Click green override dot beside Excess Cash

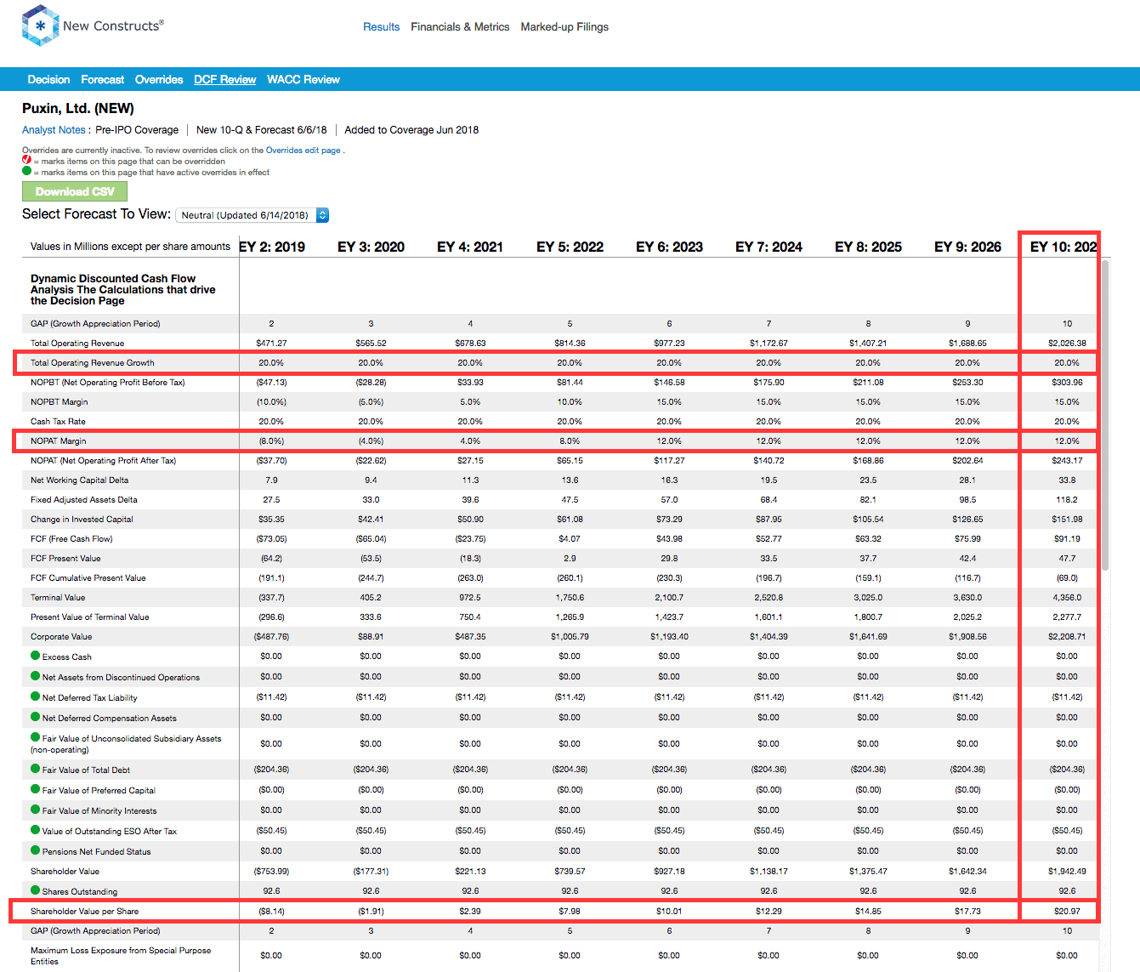click(x=36, y=656)
